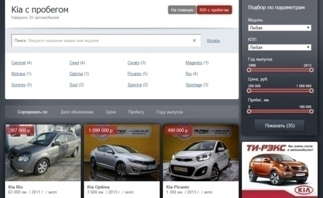The image size is (323, 198).
Task: Go to На главную page
Action: pos(182,10)
